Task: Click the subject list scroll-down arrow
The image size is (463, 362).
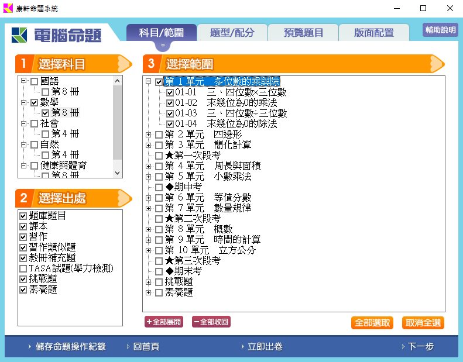Action: click(x=118, y=173)
